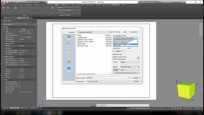Screen dimensions: 204x115
Task: Click the Opciones... button
Action: point(119,51)
